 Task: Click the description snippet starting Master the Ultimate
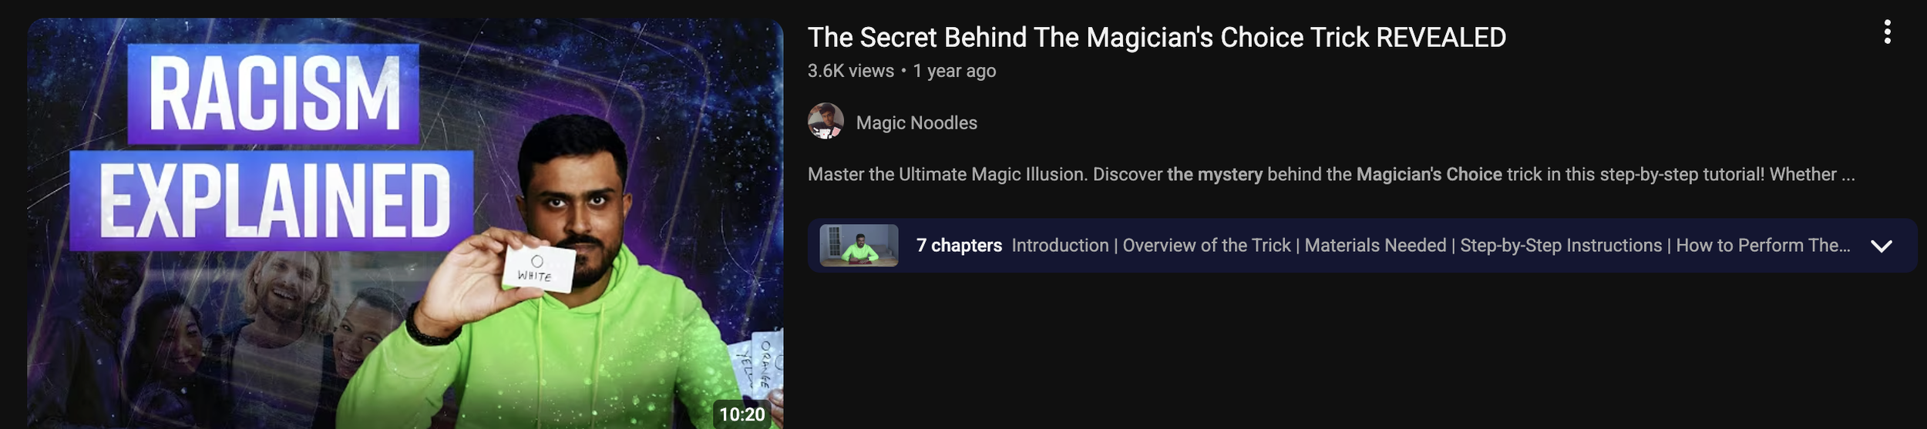tap(1331, 175)
